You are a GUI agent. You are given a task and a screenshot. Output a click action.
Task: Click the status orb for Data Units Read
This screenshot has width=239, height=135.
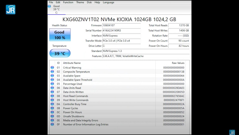click(52, 88)
